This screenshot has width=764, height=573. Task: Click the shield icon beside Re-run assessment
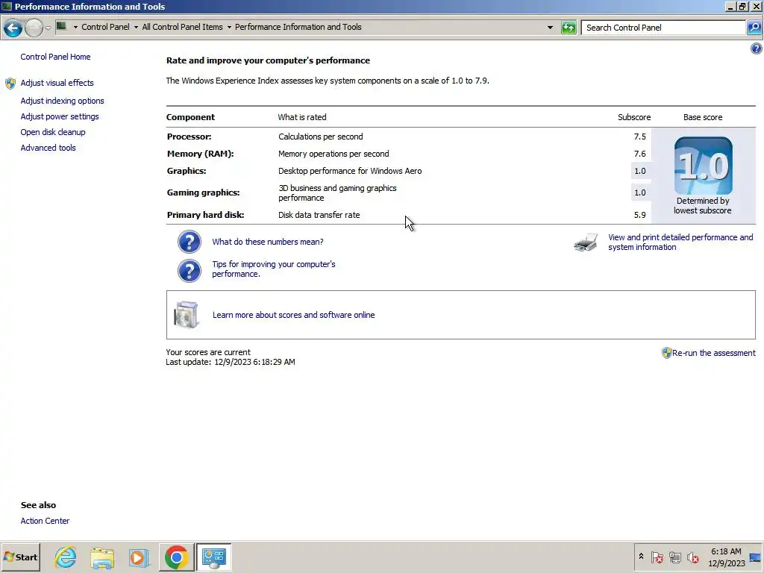(666, 353)
